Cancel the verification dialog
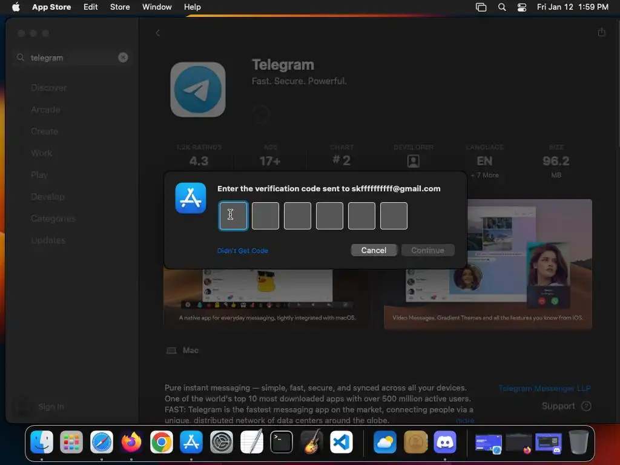Screen dimensions: 620x465 pos(374,250)
